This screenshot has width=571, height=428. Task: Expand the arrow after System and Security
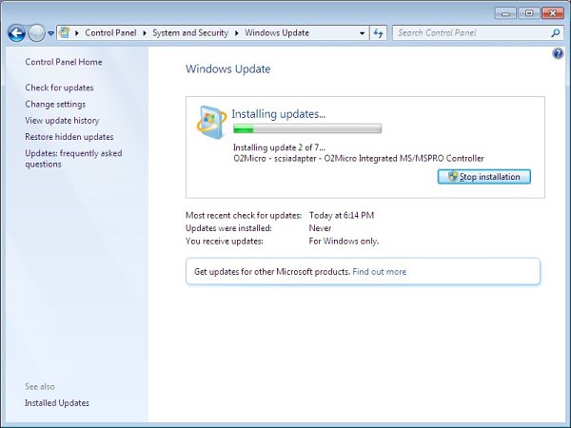click(x=237, y=33)
